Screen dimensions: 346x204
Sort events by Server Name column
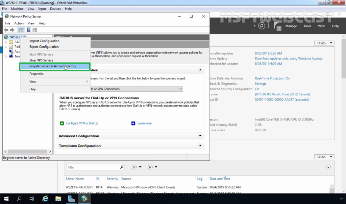click(x=75, y=179)
